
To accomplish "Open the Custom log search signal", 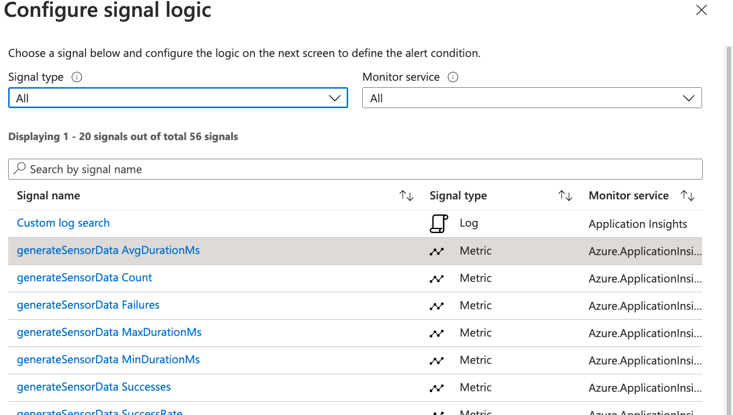I will (x=63, y=223).
